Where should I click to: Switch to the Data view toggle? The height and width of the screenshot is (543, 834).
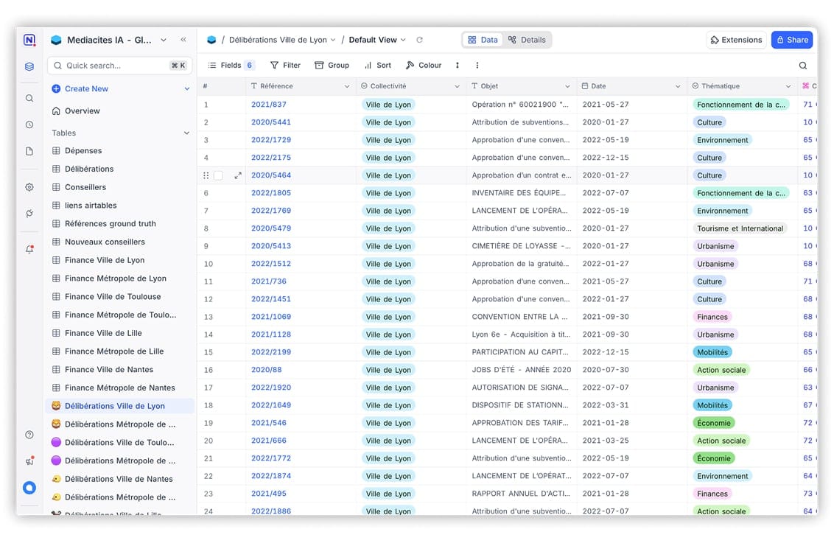pos(483,40)
